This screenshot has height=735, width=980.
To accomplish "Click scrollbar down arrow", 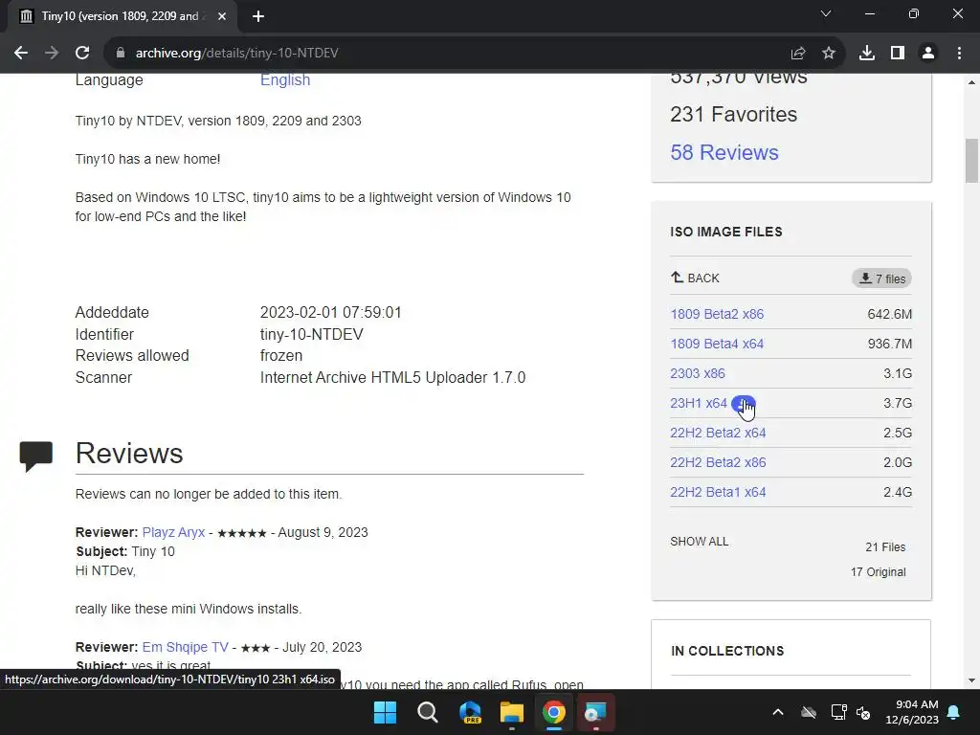I will coord(972,680).
